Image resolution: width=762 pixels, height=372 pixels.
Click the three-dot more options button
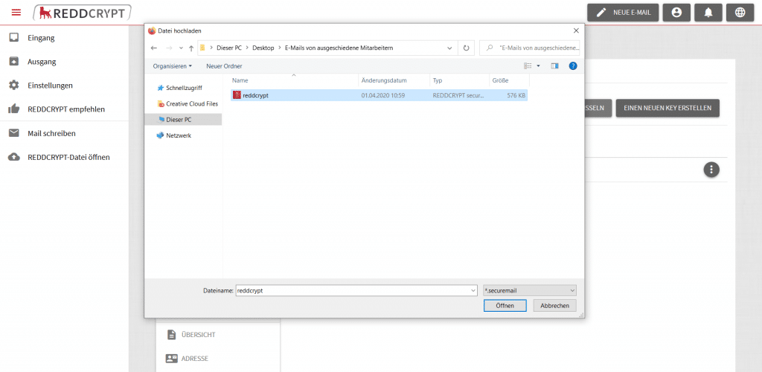click(x=711, y=170)
